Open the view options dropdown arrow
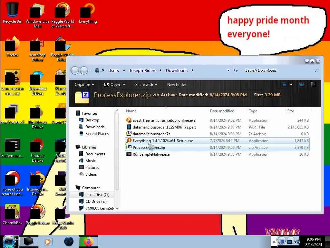The height and width of the screenshot is (248, 330). pos(291,85)
